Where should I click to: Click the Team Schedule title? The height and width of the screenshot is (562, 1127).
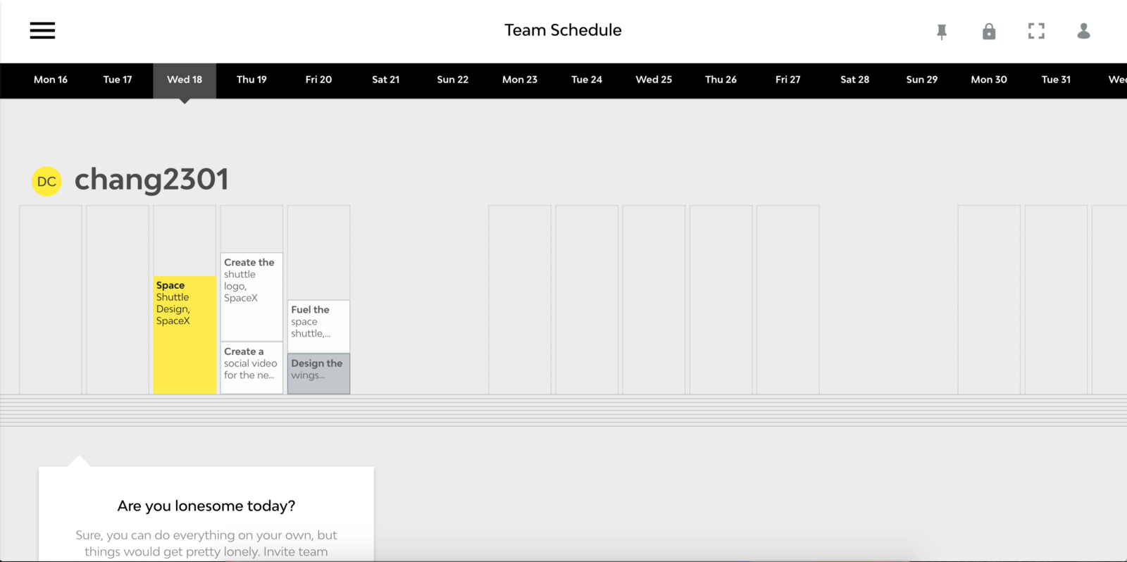click(563, 30)
